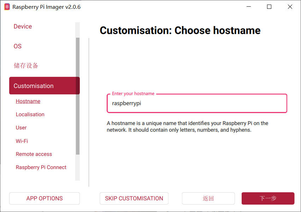
Task: Maximize the Raspberry Pi Imager window
Action: click(269, 7)
